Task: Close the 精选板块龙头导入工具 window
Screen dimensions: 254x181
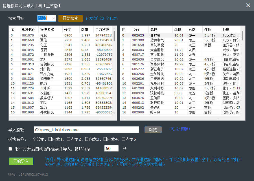Action: pos(248,5)
